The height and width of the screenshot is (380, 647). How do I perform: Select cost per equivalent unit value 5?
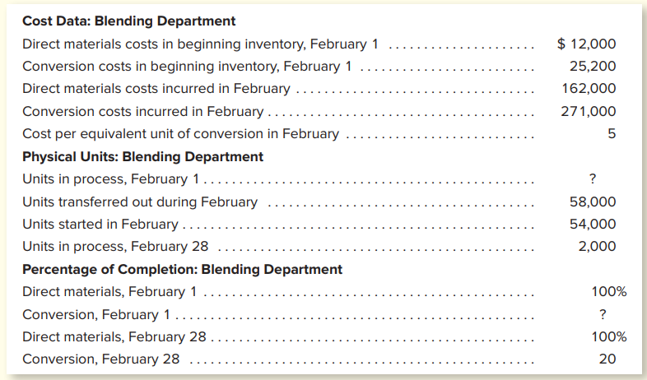pyautogui.click(x=612, y=133)
